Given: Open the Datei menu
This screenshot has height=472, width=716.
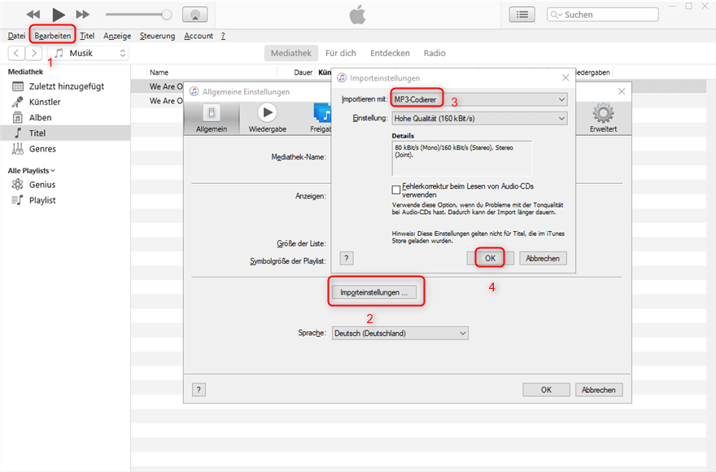Looking at the screenshot, I should 16,36.
